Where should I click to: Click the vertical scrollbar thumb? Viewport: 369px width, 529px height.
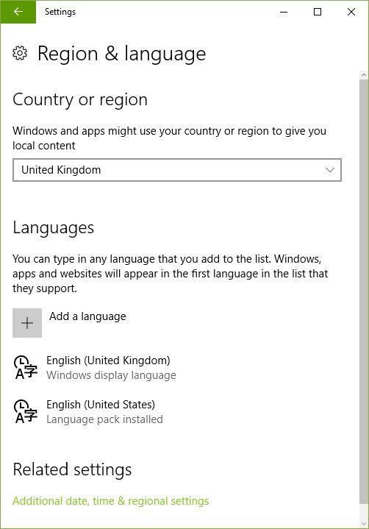coord(363,292)
